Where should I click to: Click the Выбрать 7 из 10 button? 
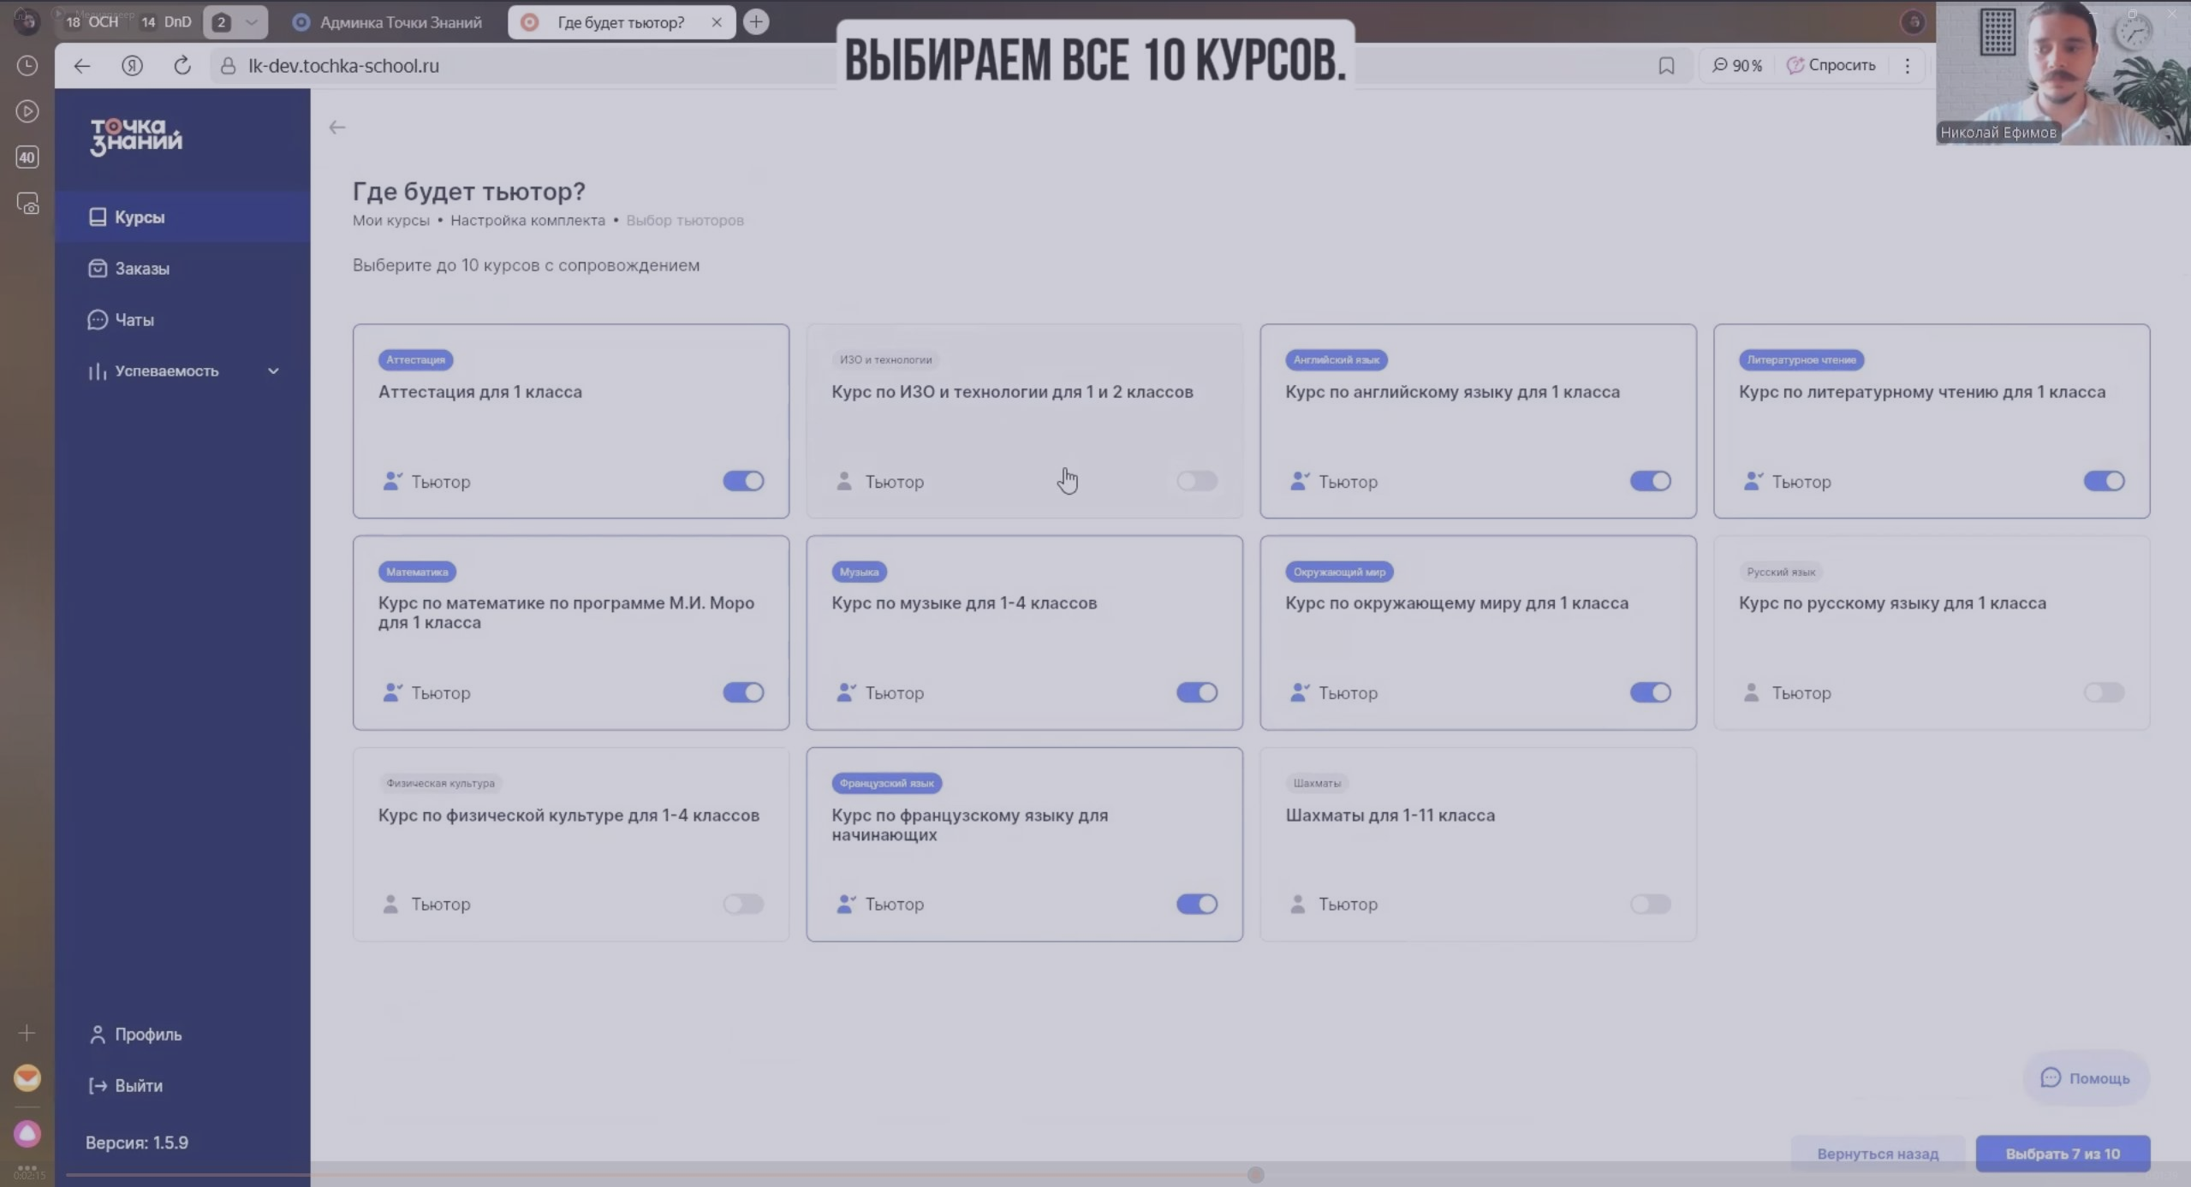tap(2062, 1154)
